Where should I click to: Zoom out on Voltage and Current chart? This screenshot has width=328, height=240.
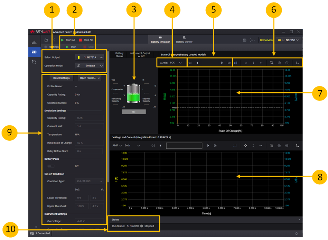tap(287, 145)
